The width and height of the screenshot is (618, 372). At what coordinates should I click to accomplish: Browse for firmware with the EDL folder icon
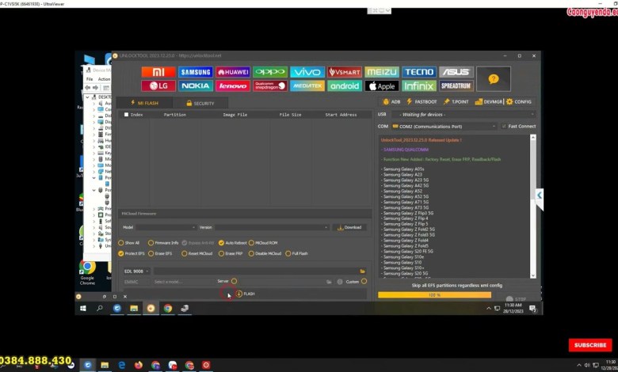[362, 271]
